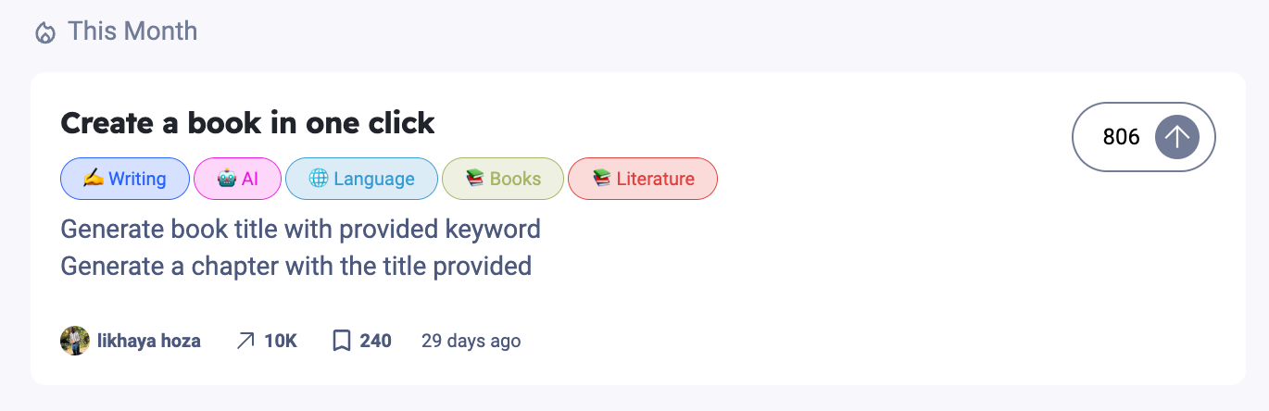
Task: Open likhaya hoza's avatar picture
Action: pos(75,341)
